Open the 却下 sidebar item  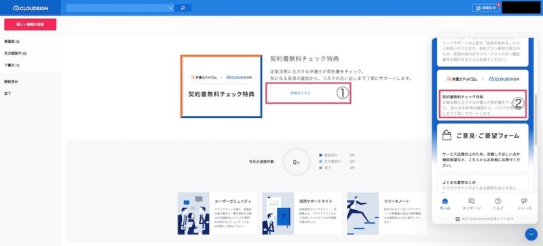tap(7, 94)
